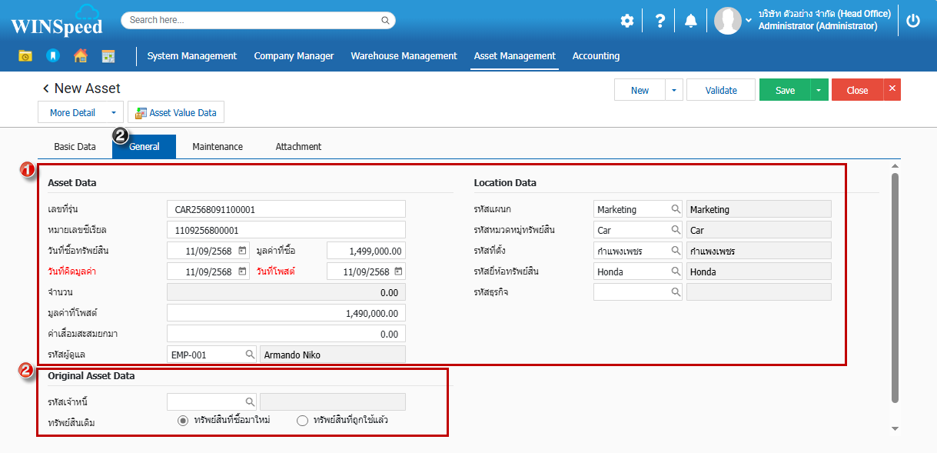937x453 pixels.
Task: Open the Save button dropdown arrow
Action: [x=819, y=90]
